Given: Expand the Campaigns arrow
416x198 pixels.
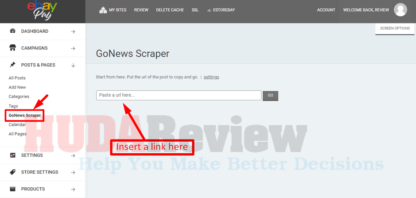Looking at the screenshot, I should [73, 49].
